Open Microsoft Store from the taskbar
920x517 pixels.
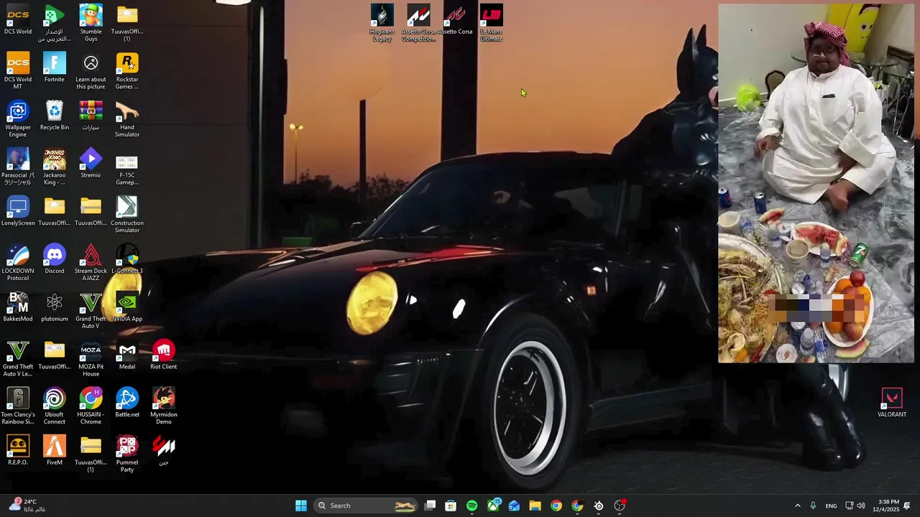[451, 506]
